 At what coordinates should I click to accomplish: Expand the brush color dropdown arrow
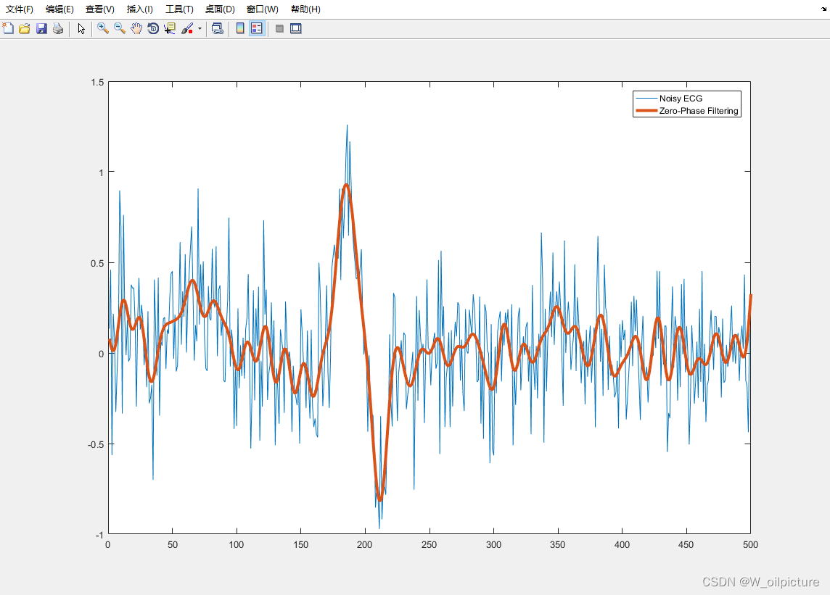(200, 28)
